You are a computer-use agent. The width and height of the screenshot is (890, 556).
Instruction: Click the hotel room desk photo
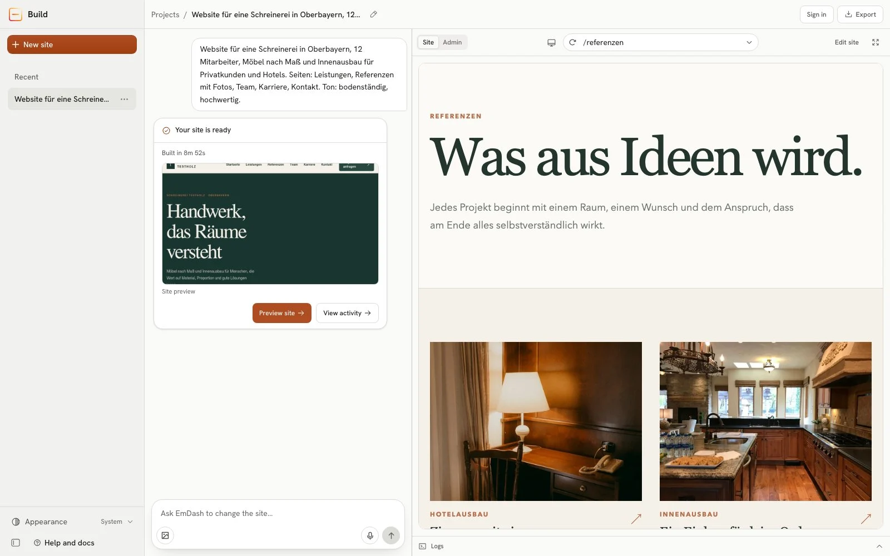[536, 421]
